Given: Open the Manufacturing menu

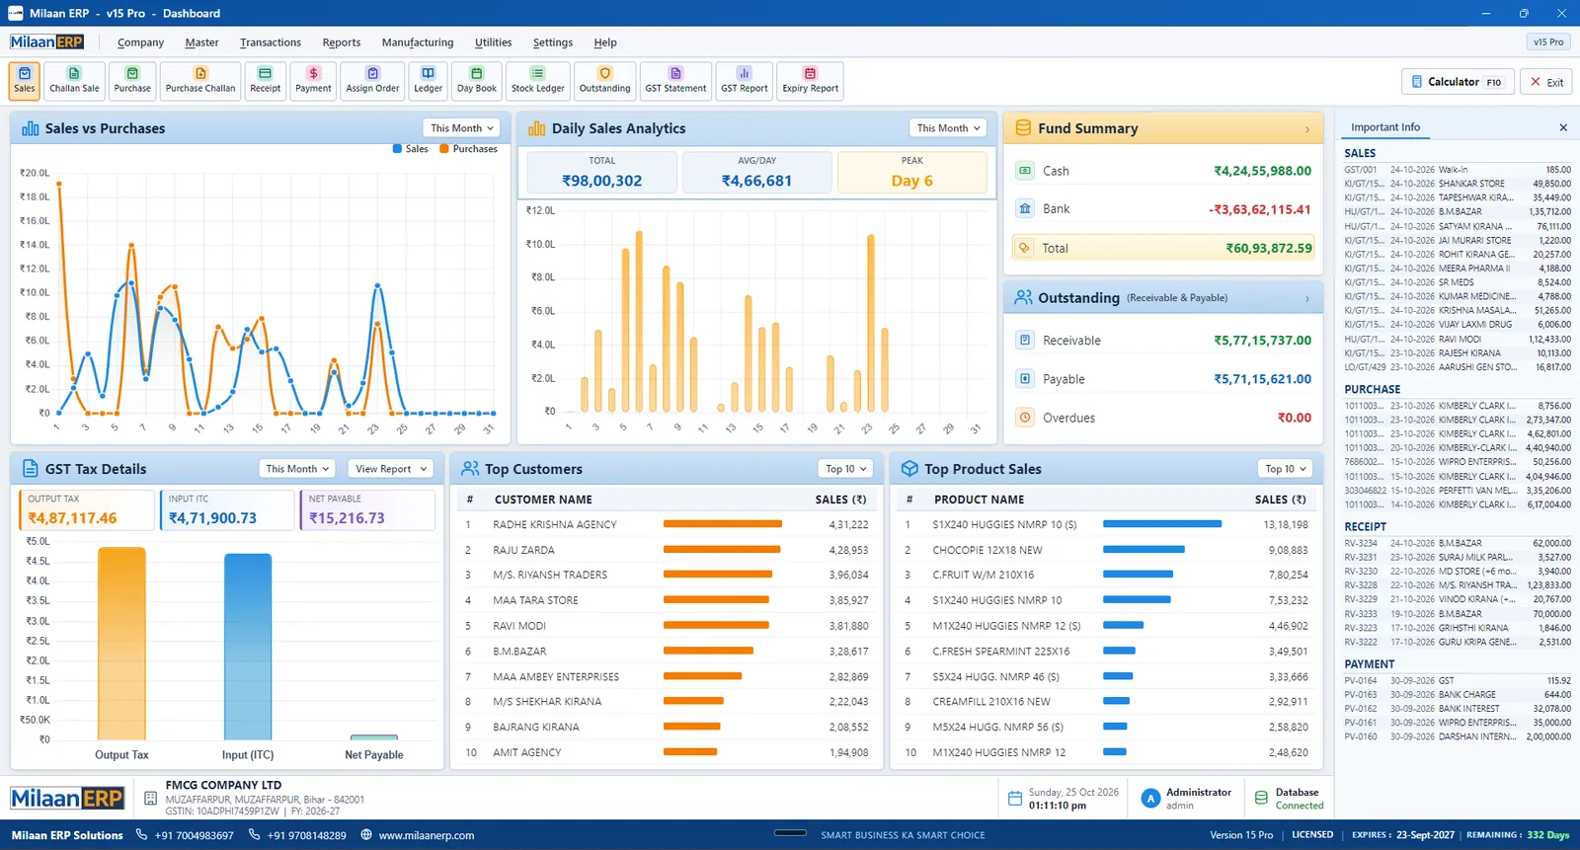Looking at the screenshot, I should (x=418, y=42).
